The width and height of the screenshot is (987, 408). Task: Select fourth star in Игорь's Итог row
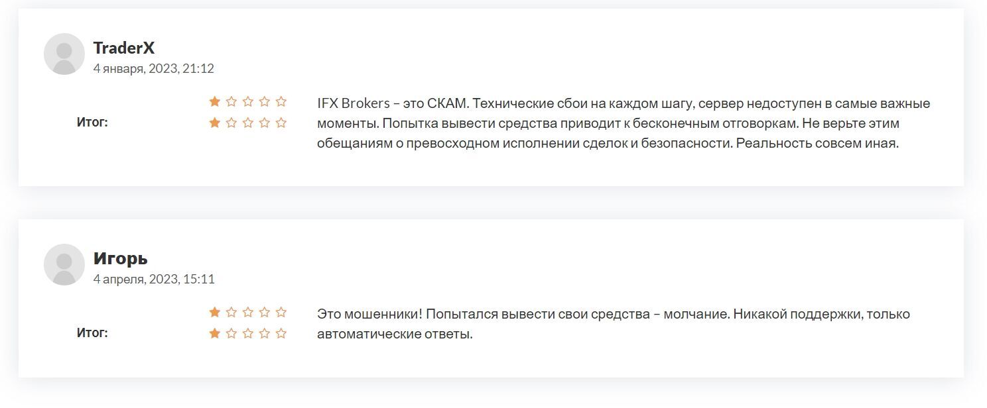point(265,333)
